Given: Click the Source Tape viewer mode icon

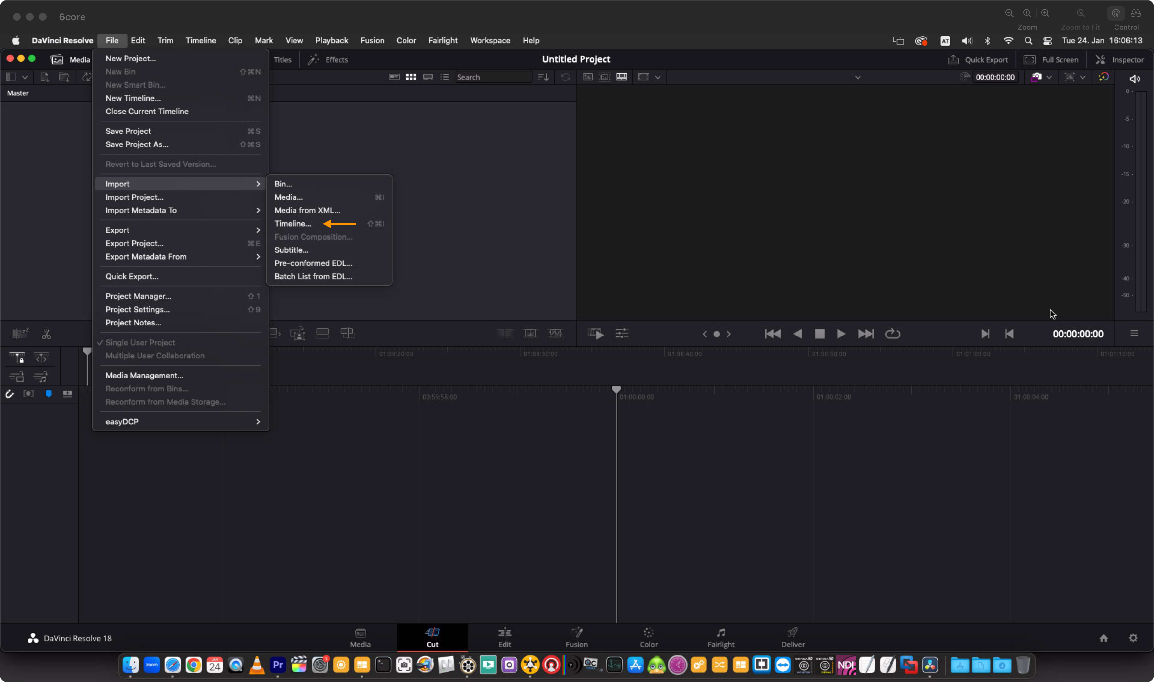Looking at the screenshot, I should pos(604,77).
